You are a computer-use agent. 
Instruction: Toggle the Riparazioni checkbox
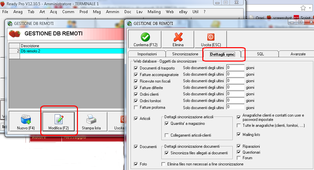click(x=239, y=146)
